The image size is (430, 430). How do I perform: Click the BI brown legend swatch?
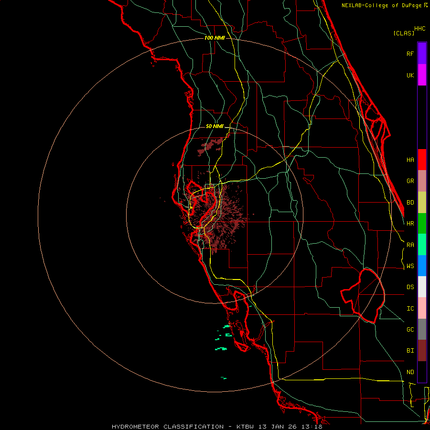point(422,351)
